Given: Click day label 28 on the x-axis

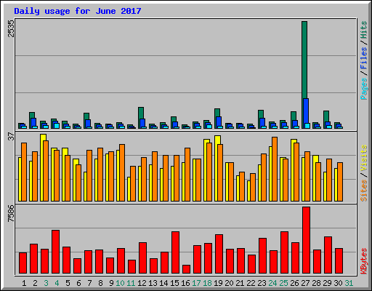Looking at the screenshot, I should pyautogui.click(x=316, y=283).
